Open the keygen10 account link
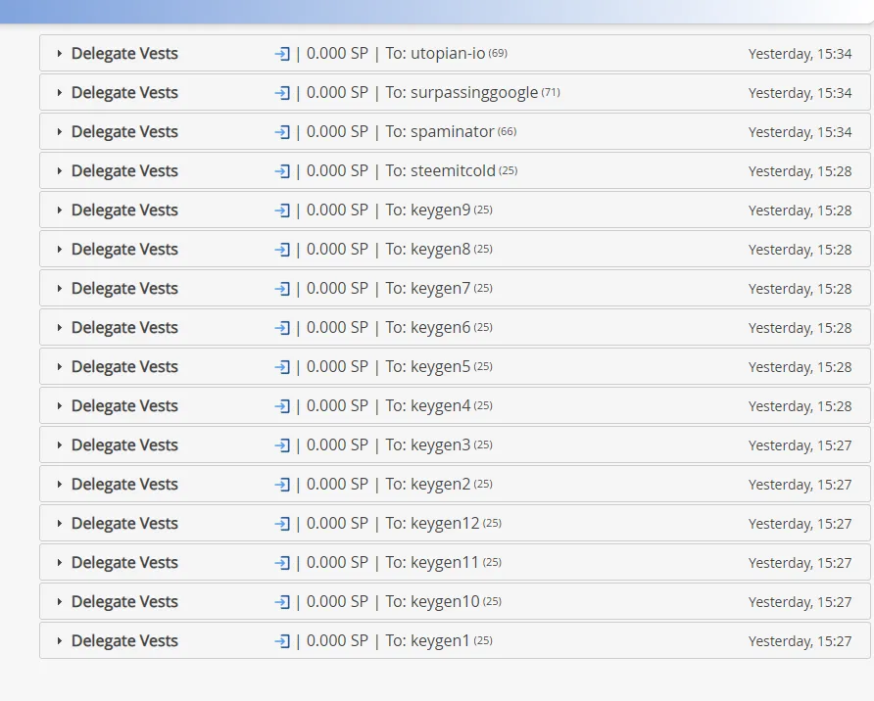This screenshot has height=701, width=874. coord(445,602)
